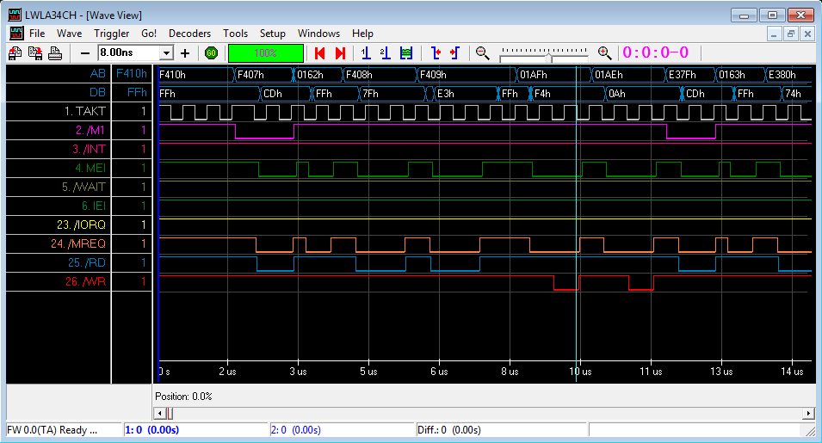This screenshot has height=443, width=822.
Task: Click the AB address bus label
Action: 97,74
